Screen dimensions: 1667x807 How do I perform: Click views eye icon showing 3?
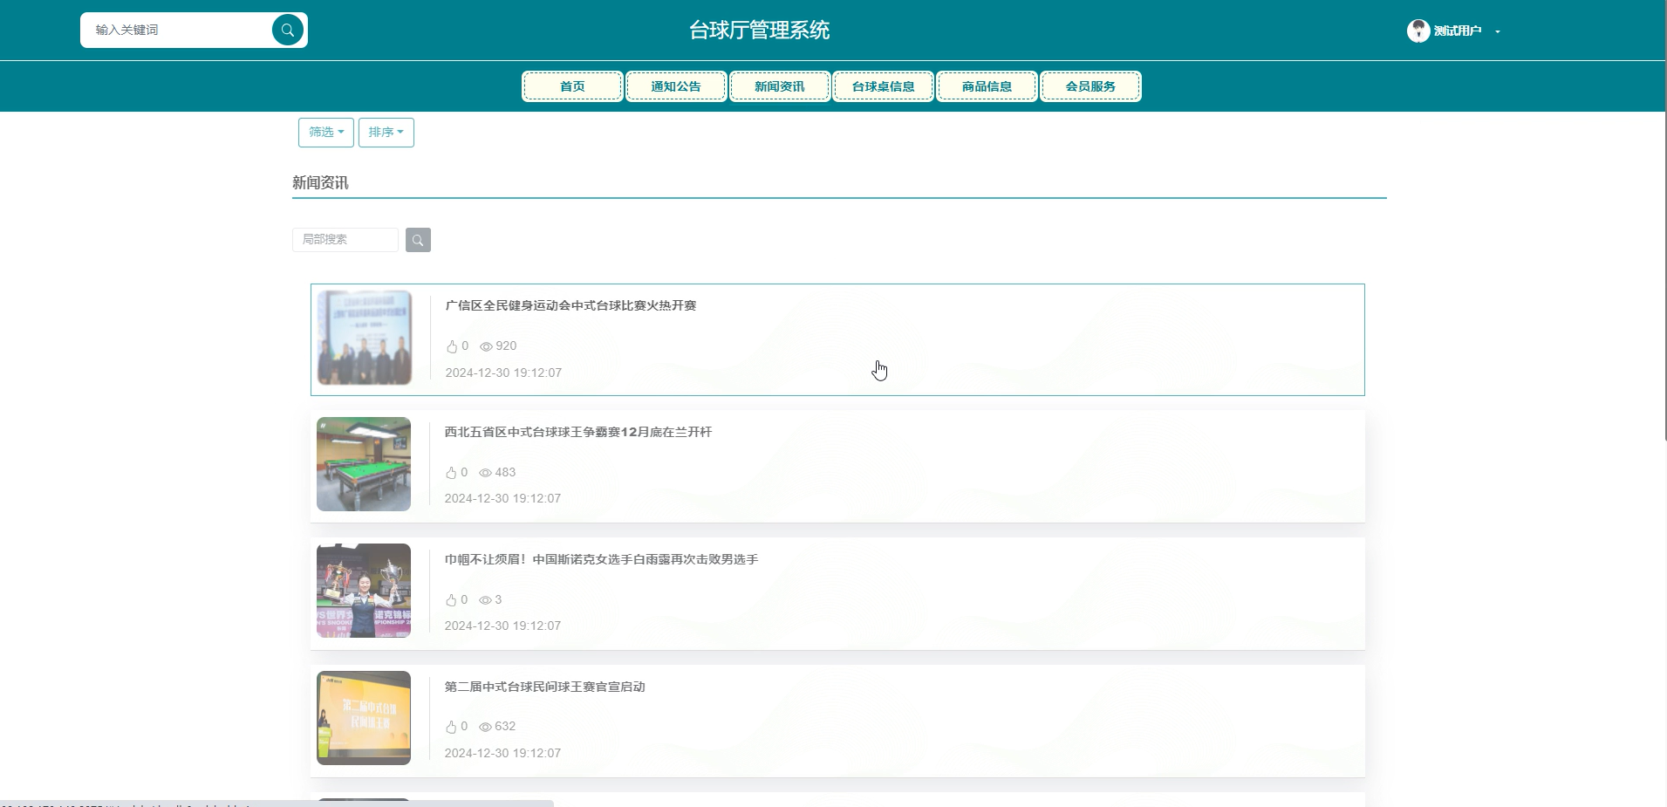(x=486, y=600)
